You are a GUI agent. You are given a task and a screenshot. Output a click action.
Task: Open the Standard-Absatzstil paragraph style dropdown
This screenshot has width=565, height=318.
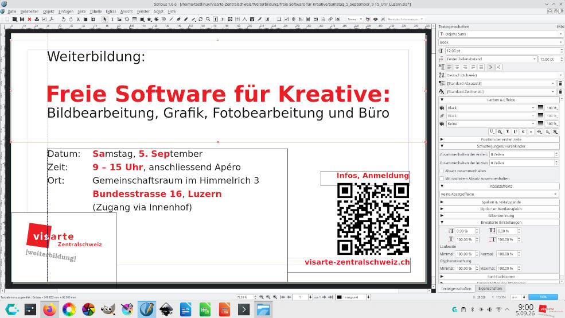[x=501, y=83]
